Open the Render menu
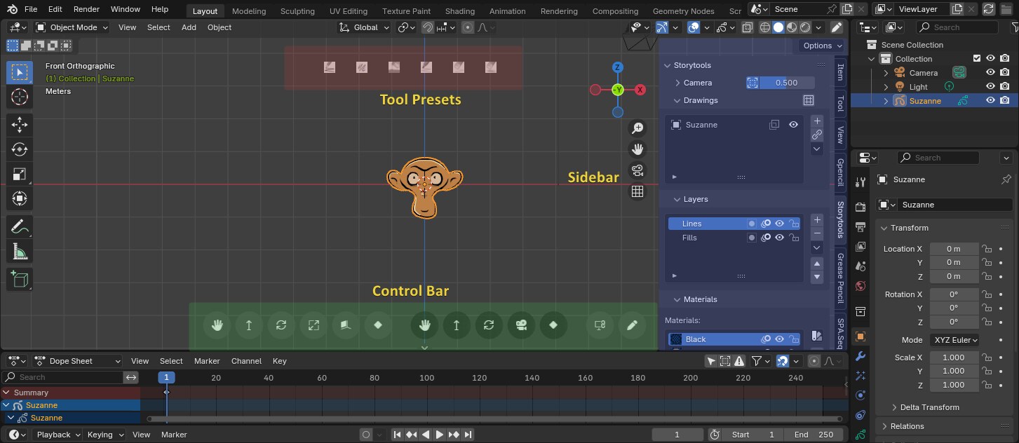 click(x=86, y=10)
